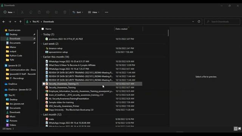The height and width of the screenshot is (136, 242).
Task: Click This PC in the address breadcrumb
Action: tap(36, 22)
